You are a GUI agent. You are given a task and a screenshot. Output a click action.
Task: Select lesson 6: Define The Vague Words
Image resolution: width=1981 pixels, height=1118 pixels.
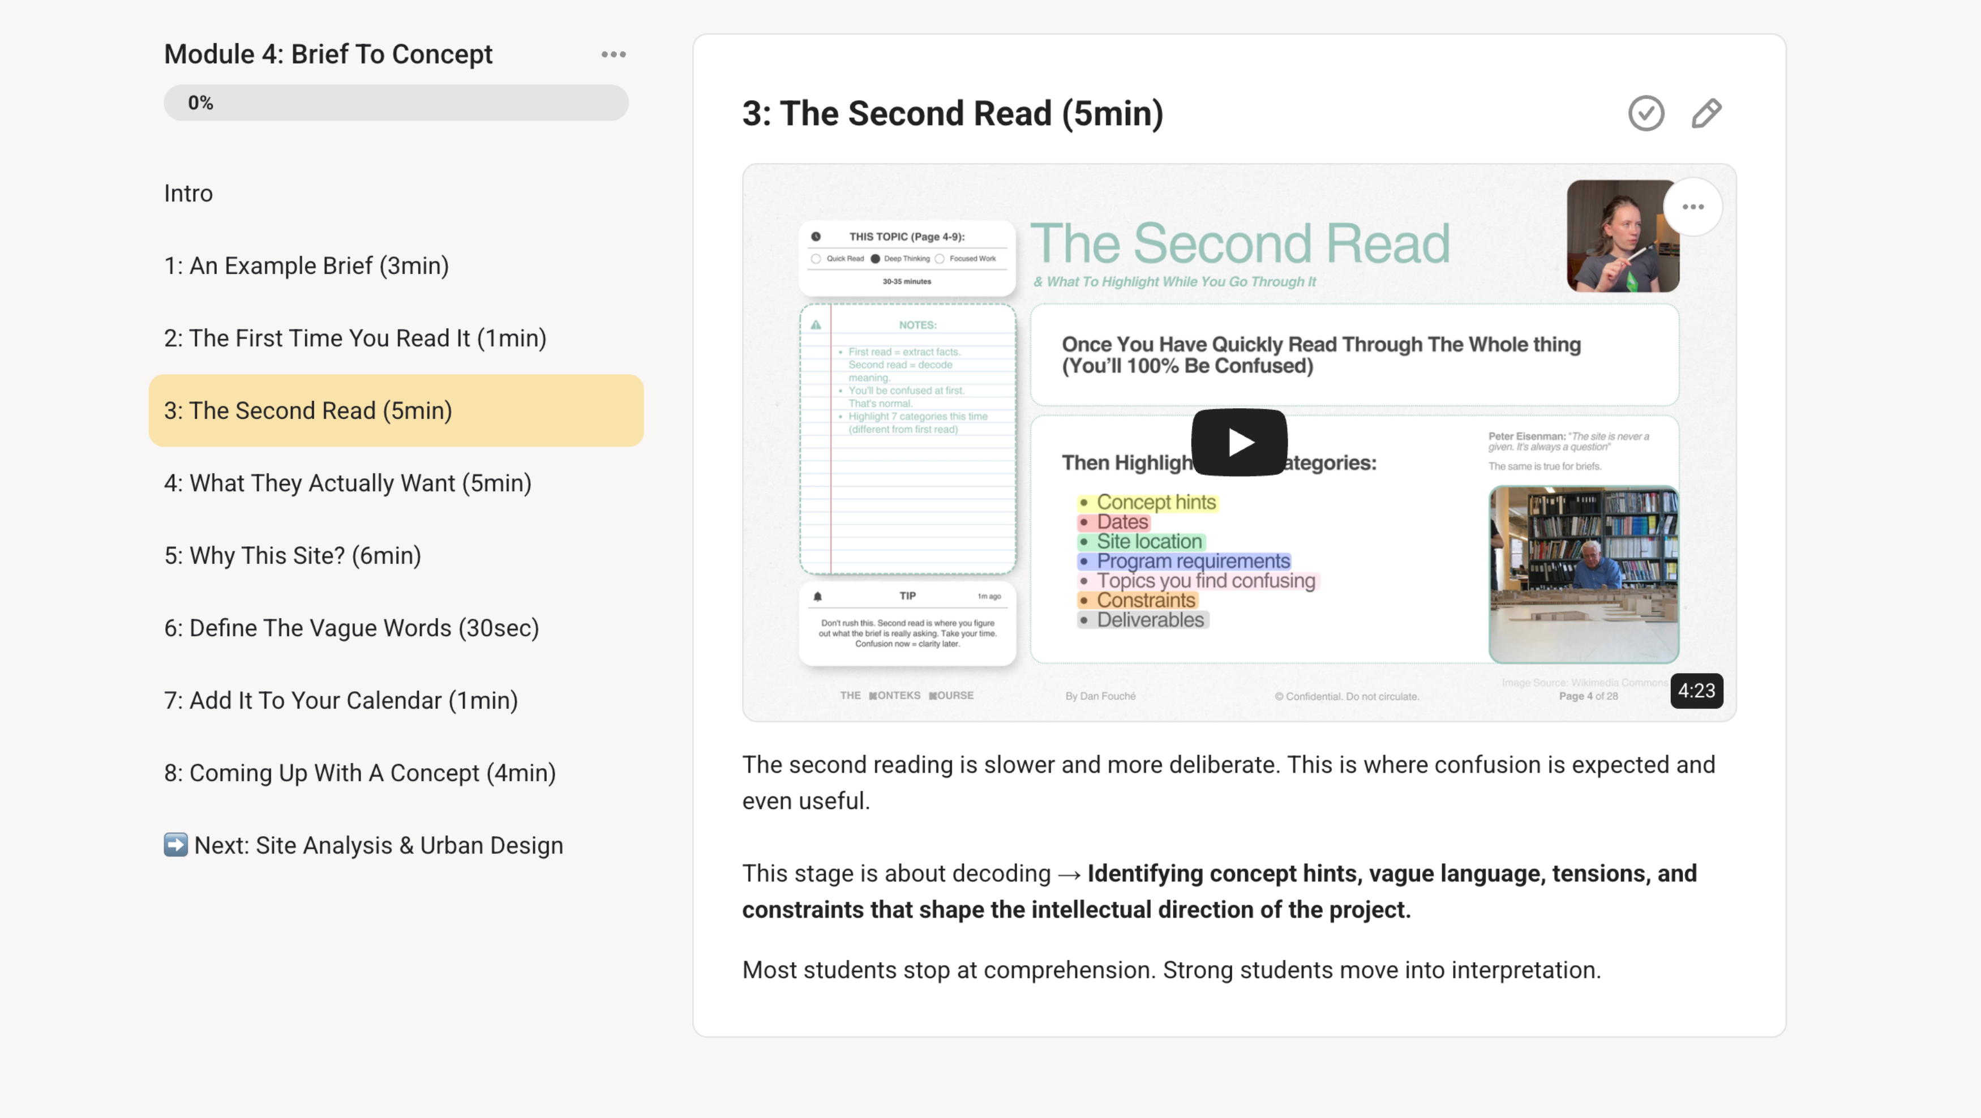[x=351, y=628]
